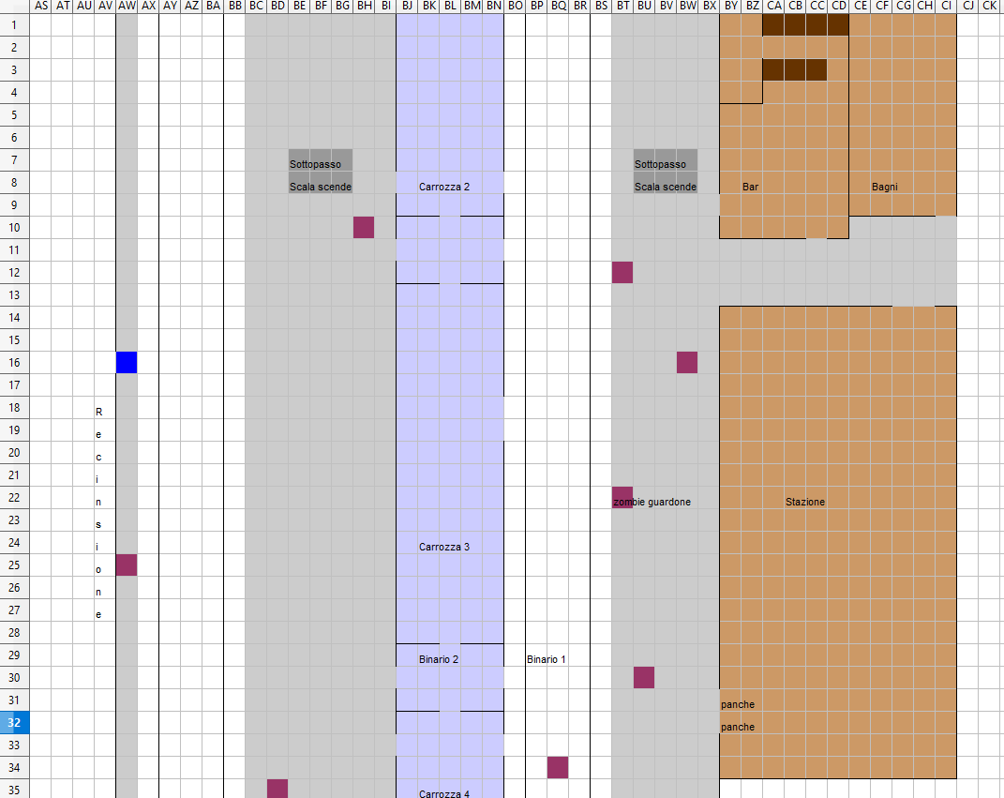Select the blue cell in column AW
Viewport: 1004px width, 798px height.
(x=127, y=362)
